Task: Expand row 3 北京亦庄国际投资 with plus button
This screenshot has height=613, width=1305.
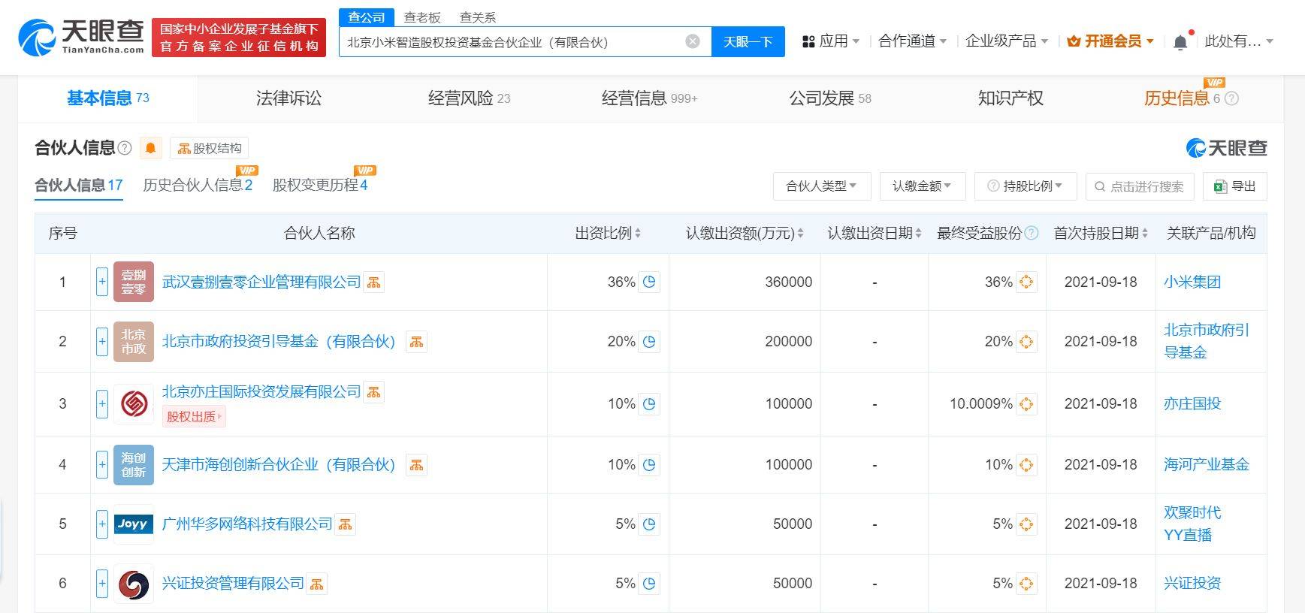Action: [x=102, y=403]
